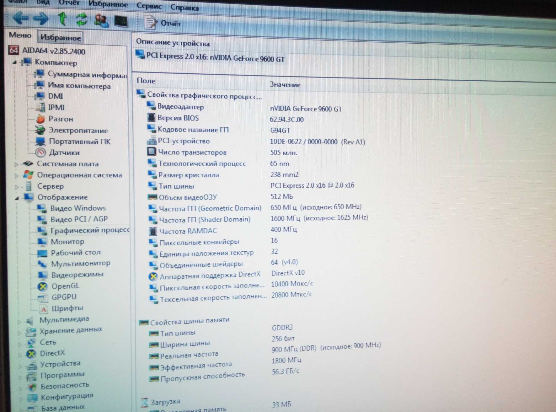Select Устройства in the tree
This screenshot has height=412, width=556.
(60, 364)
